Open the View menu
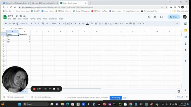This screenshot has width=191, height=107. coord(20,19)
